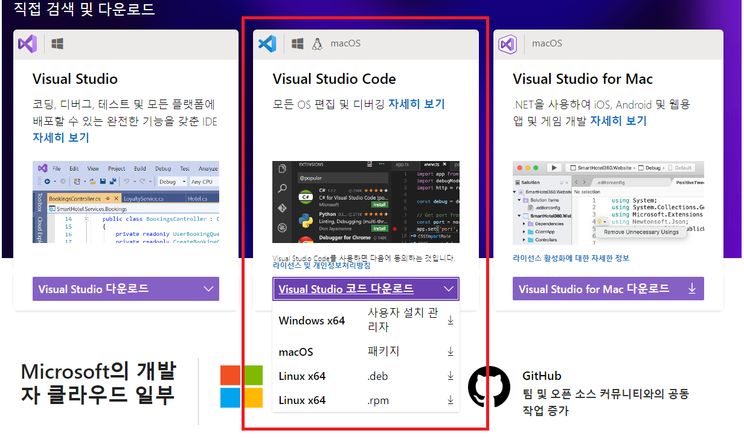Screen dimensions: 744x439
Task: Open 라이선스 및 개인정보처리방침 link
Action: click(322, 265)
